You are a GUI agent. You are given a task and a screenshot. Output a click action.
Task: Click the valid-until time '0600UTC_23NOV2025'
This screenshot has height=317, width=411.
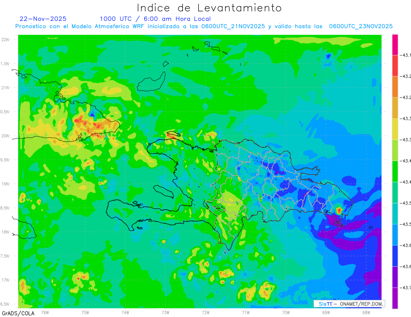[361, 26]
